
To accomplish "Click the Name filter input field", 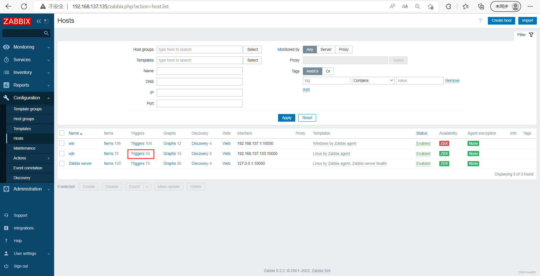I will pos(200,71).
